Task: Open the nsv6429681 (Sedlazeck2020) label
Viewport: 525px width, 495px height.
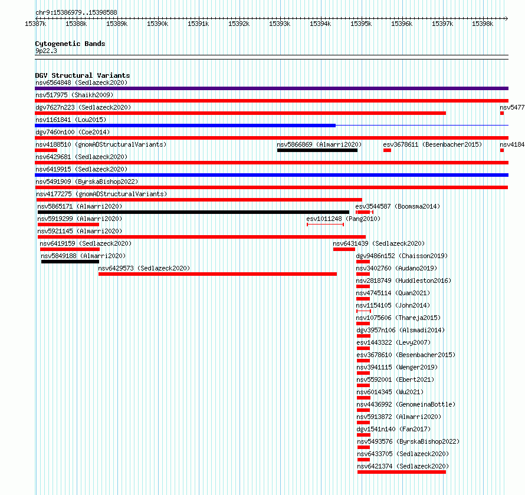Action: (x=81, y=157)
